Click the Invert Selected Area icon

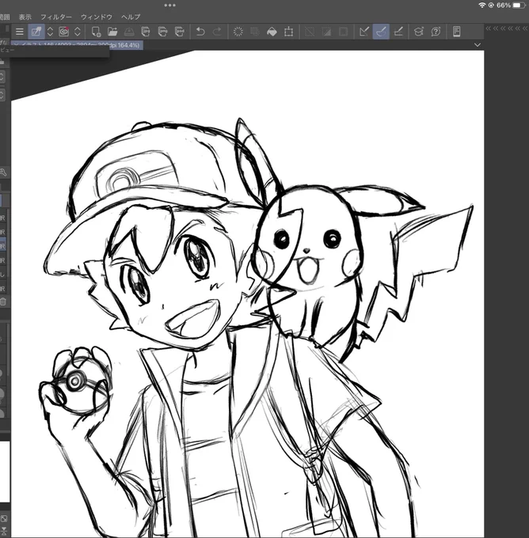[x=326, y=32]
